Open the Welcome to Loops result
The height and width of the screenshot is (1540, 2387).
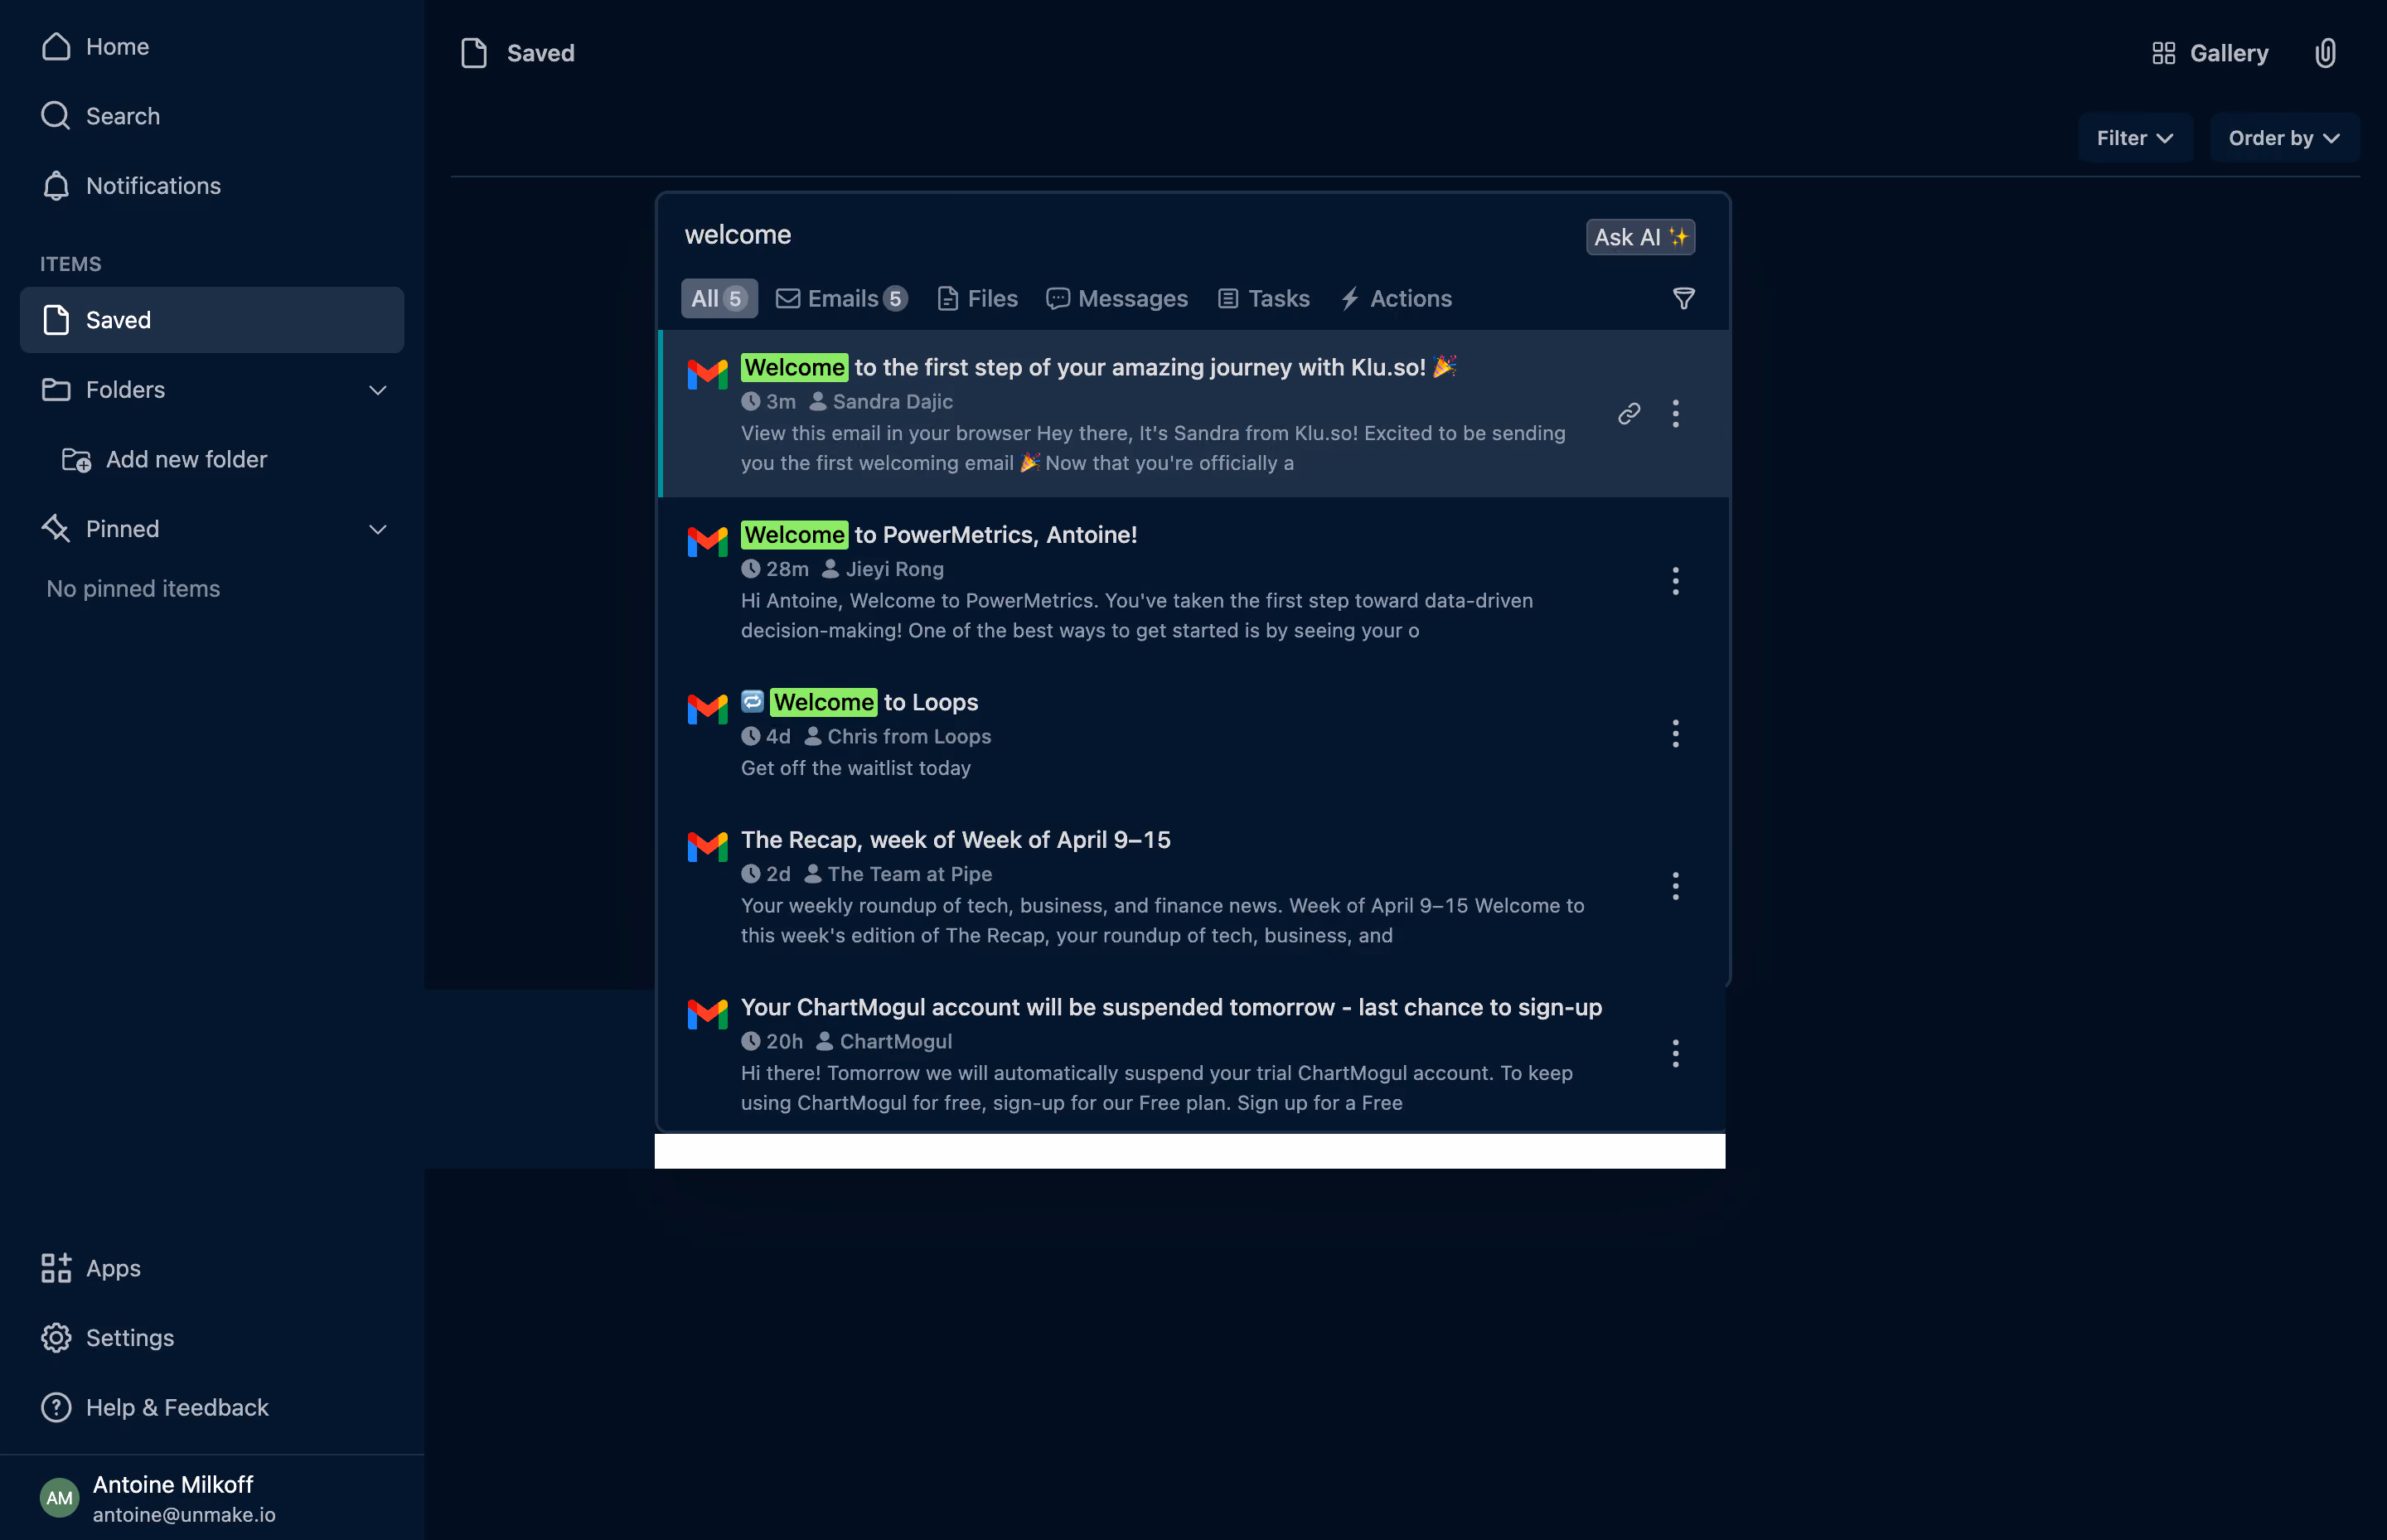click(x=1194, y=734)
